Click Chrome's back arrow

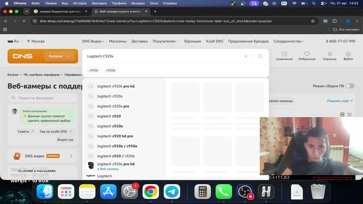(x=6, y=21)
